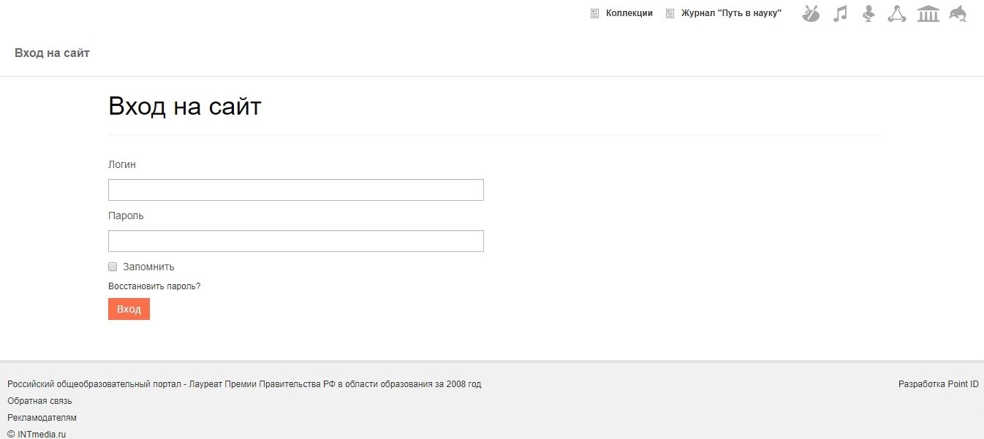
Task: Click the Восстановить пароль? link
Action: tap(154, 286)
